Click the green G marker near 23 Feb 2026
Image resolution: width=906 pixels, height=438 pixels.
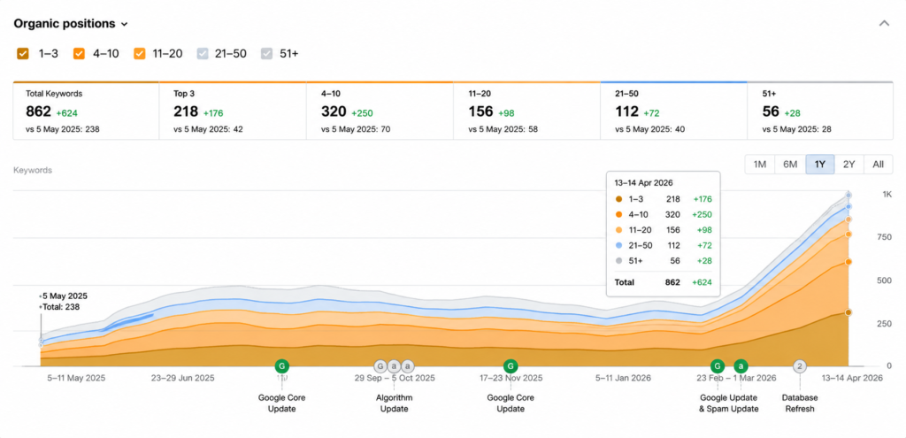[717, 365]
